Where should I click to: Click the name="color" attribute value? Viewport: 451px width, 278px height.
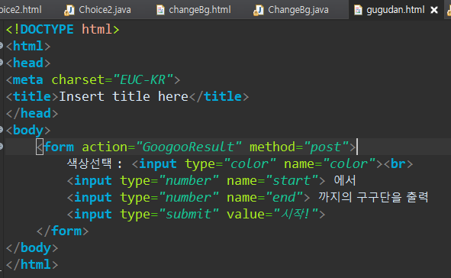coord(349,163)
